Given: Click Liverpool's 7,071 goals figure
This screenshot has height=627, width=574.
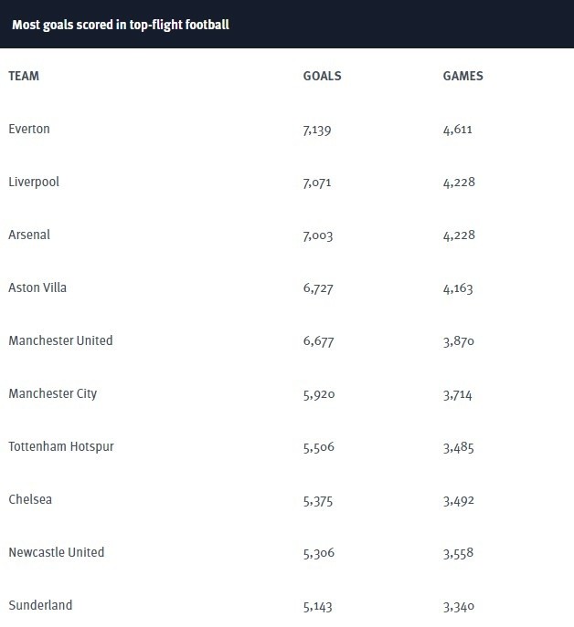Looking at the screenshot, I should tap(317, 183).
